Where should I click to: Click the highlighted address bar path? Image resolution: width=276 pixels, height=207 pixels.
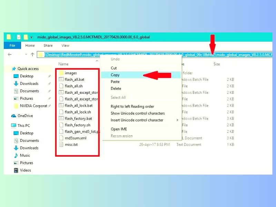[x=155, y=55]
